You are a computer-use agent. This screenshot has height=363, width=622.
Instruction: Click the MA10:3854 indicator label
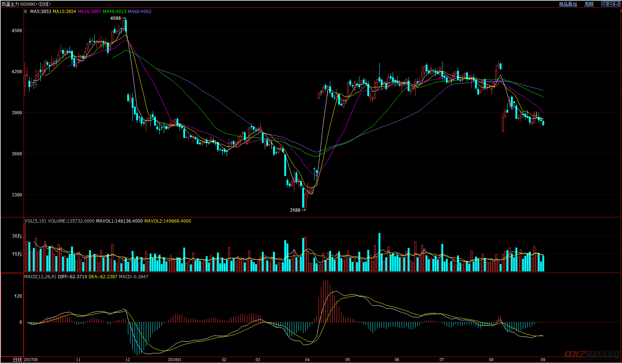pyautogui.click(x=64, y=12)
